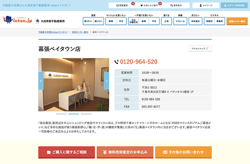
Task: Click ご購入に関するご相談 red button
Action: [x=66, y=152]
